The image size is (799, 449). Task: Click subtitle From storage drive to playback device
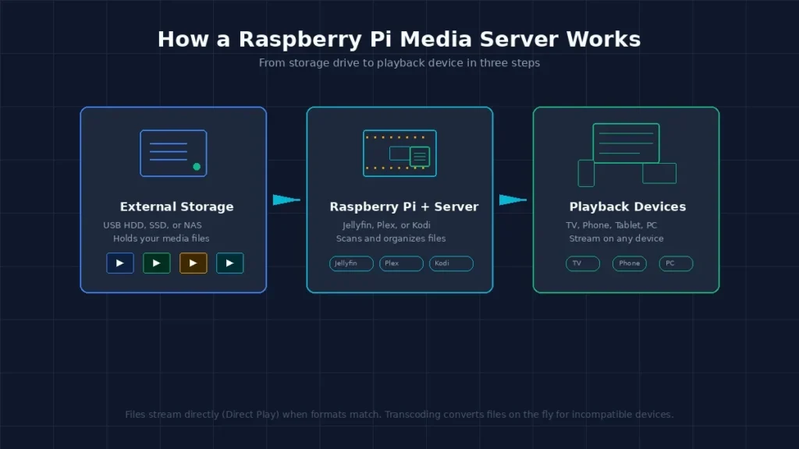point(399,62)
